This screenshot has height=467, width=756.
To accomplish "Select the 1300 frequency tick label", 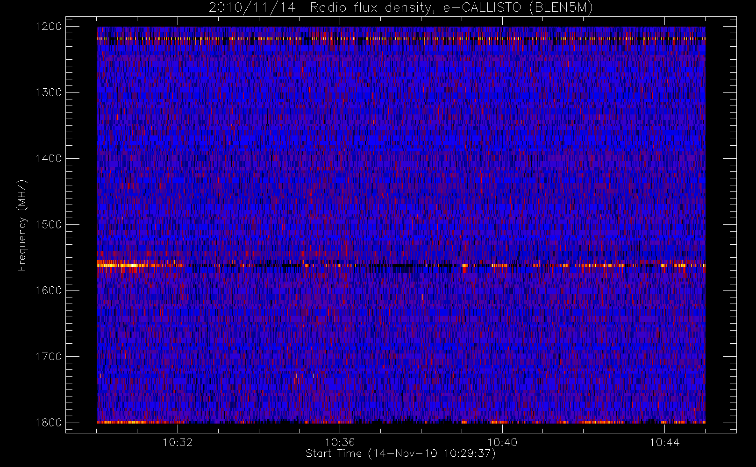I will pos(49,92).
